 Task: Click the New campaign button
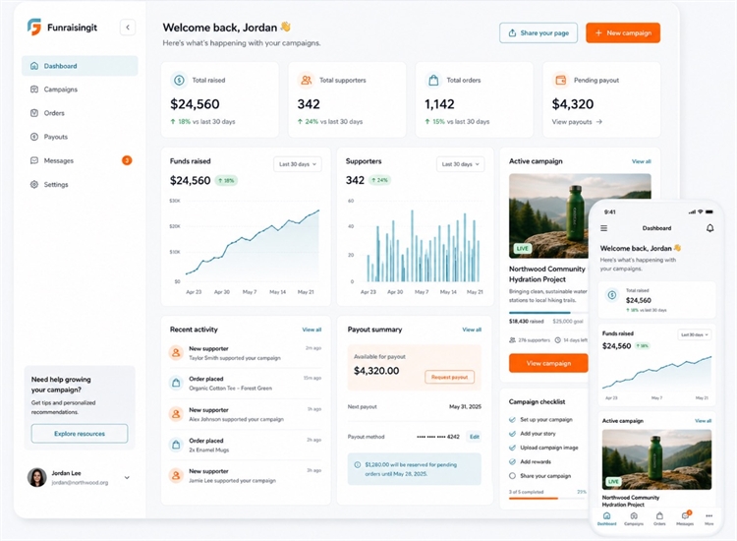pos(623,32)
